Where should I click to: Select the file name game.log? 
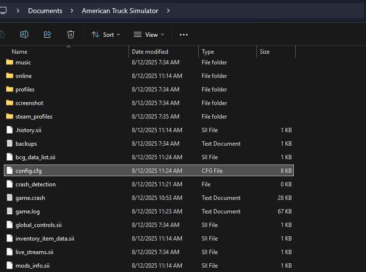[x=28, y=212]
